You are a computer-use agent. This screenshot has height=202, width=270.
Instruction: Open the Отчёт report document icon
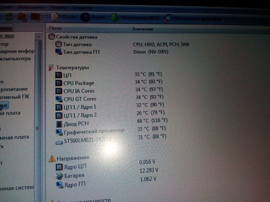click(55, 17)
